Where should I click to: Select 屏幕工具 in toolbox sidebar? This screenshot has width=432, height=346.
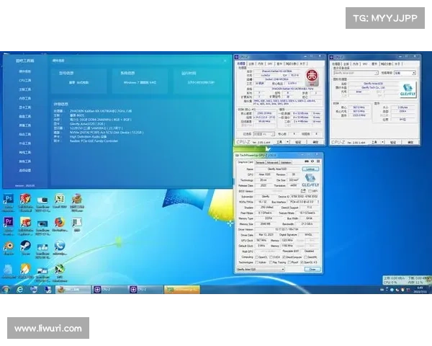pyautogui.click(x=25, y=125)
